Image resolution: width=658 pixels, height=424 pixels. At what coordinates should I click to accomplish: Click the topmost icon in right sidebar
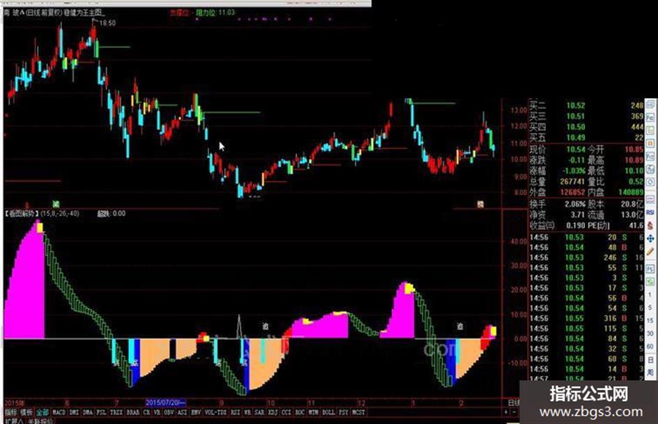pyautogui.click(x=650, y=104)
